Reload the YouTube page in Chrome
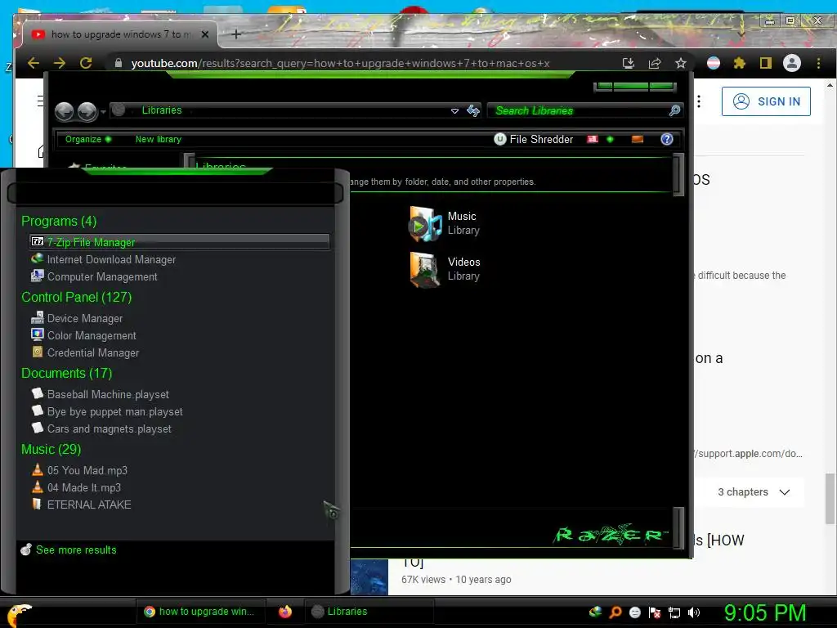 tap(86, 63)
